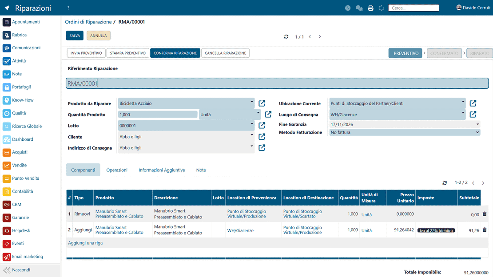Select the Preventivo status stage

pos(406,53)
